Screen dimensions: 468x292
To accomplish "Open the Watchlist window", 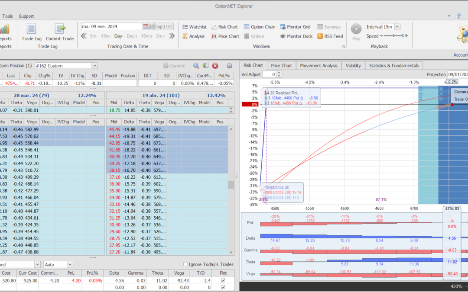I will point(194,27).
